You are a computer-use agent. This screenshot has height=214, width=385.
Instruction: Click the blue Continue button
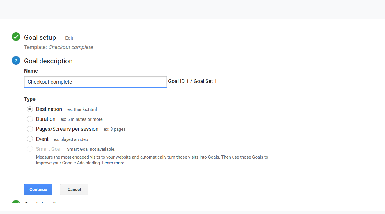(x=38, y=190)
